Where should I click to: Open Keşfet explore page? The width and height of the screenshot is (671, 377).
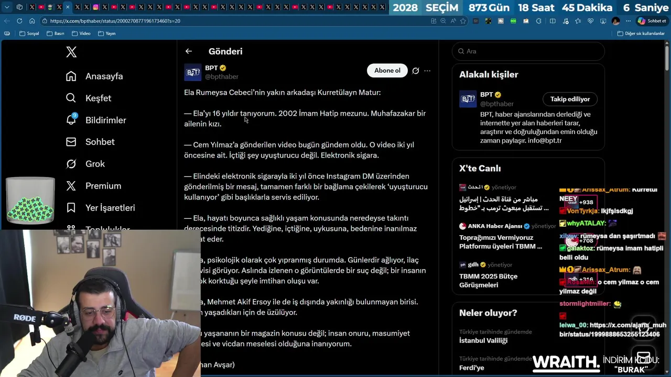click(x=89, y=98)
